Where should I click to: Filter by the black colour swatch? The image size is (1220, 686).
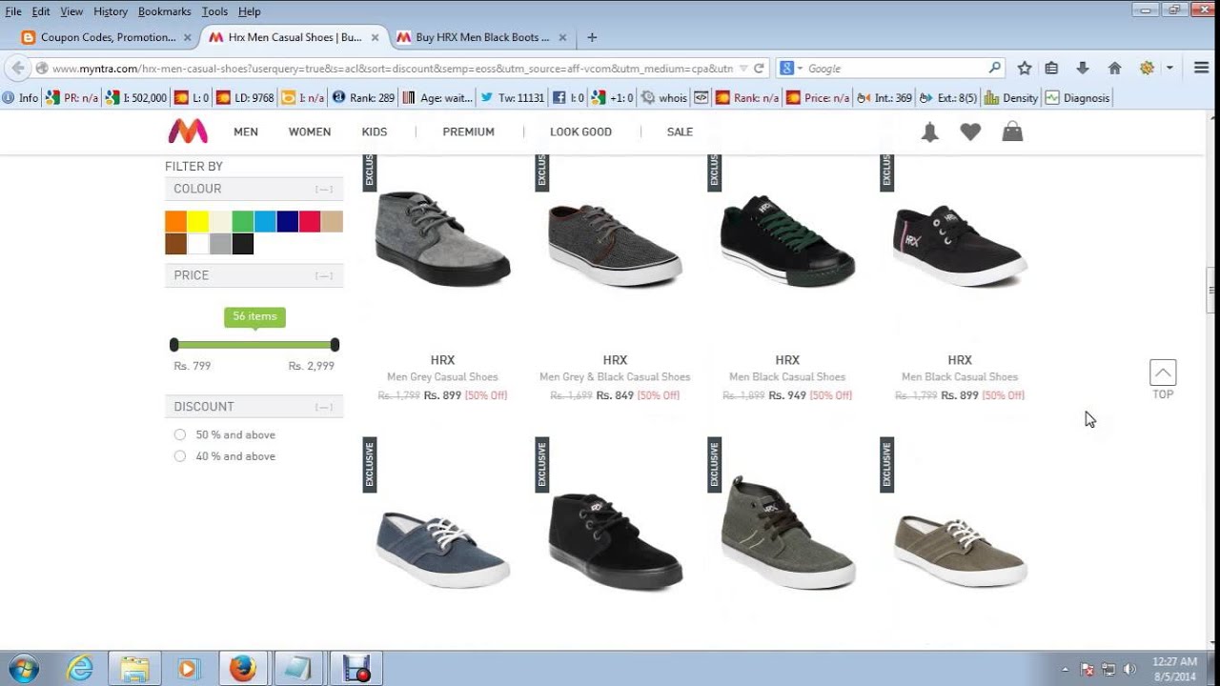coord(243,244)
